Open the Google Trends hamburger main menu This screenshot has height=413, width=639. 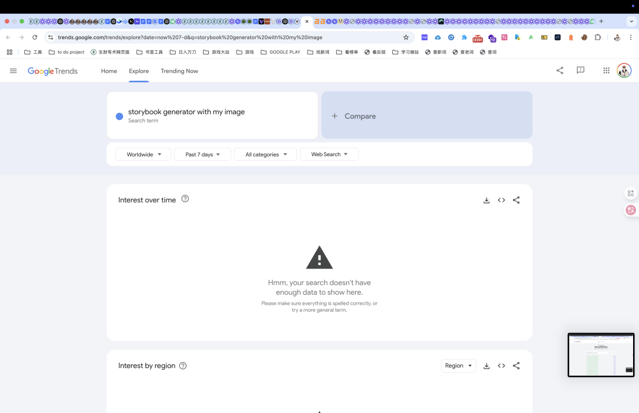[x=13, y=71]
